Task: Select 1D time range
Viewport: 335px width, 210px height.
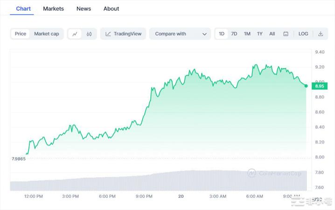Action: (222, 34)
